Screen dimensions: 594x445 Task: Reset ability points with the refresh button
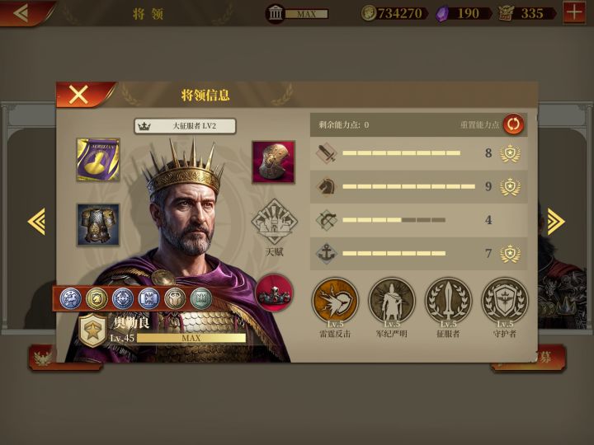[513, 124]
